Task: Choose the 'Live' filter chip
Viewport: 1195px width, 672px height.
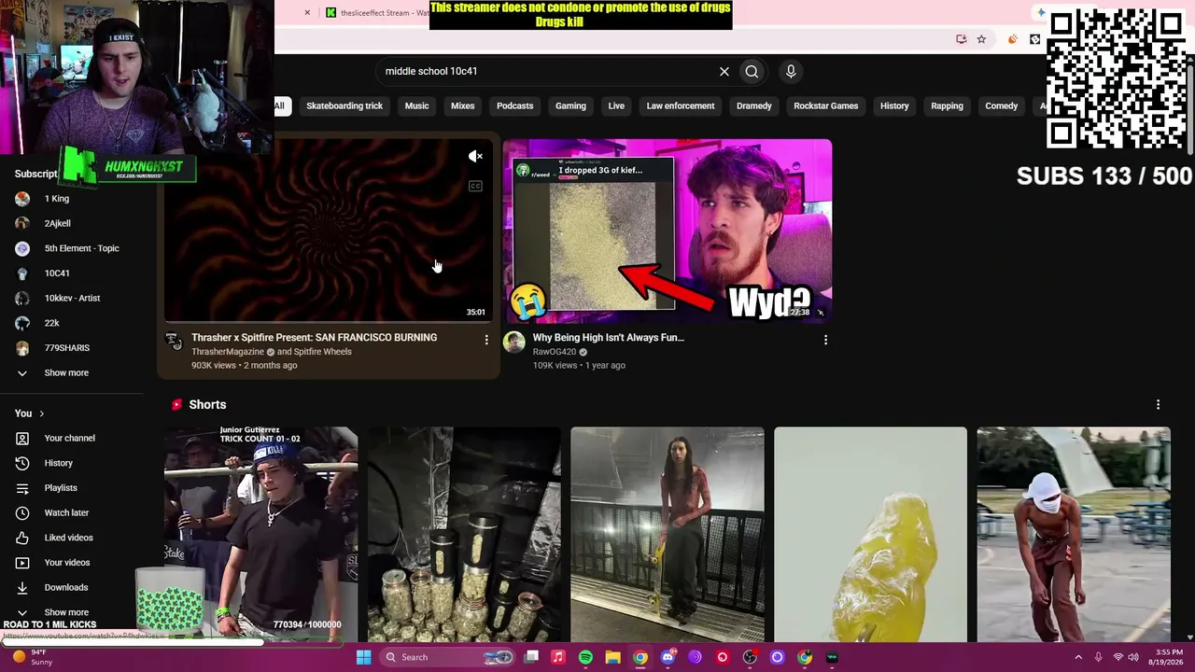Action: coord(616,105)
